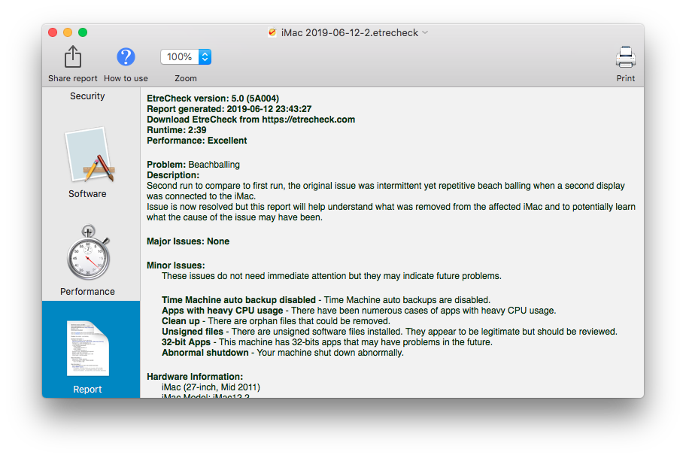Expand the title bar filename chevron
The height and width of the screenshot is (458, 686).
tap(425, 32)
